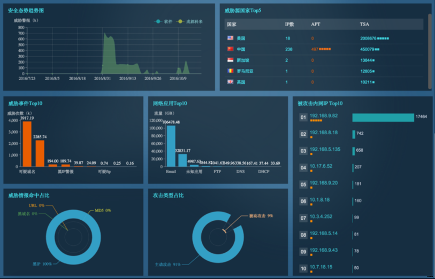The width and height of the screenshot is (435, 279).
Task: Click the blue Email bar labeled 106478.48
Action: (171, 146)
